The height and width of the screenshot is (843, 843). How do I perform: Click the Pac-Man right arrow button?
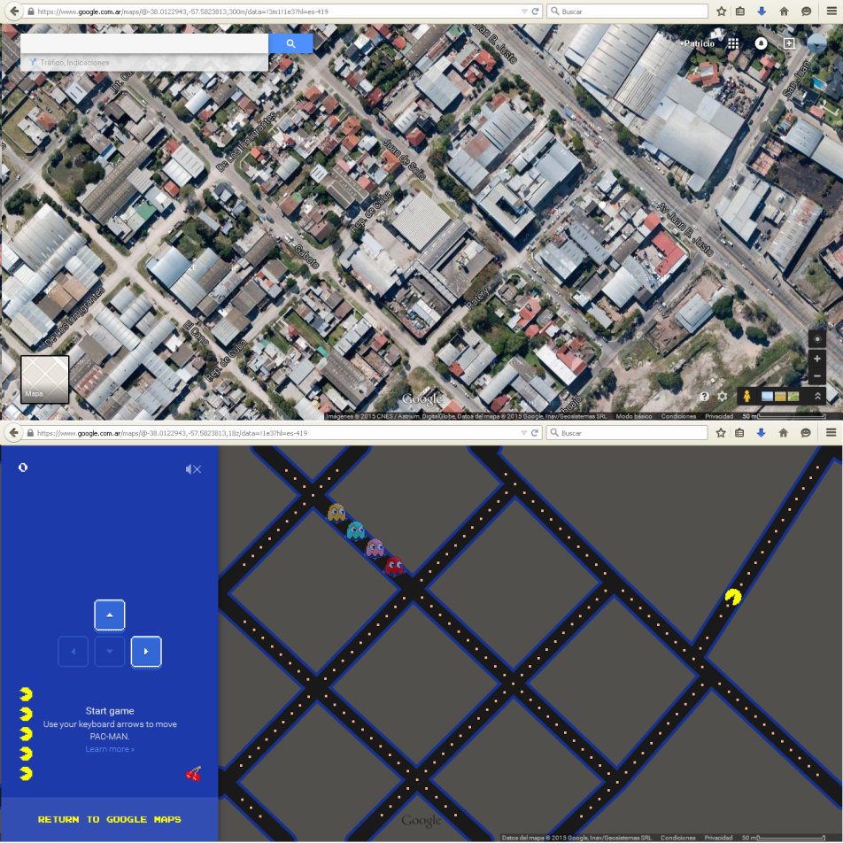coord(146,652)
